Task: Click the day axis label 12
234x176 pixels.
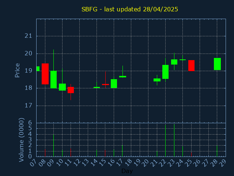Action: point(76,163)
